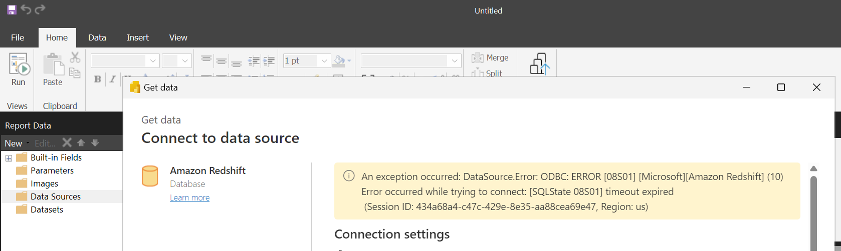Click Move Up arrow in Report Data toolbar
The width and height of the screenshot is (841, 251).
tap(81, 143)
